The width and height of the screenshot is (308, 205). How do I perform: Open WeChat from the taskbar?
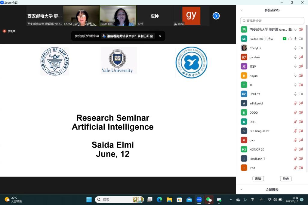(209, 200)
